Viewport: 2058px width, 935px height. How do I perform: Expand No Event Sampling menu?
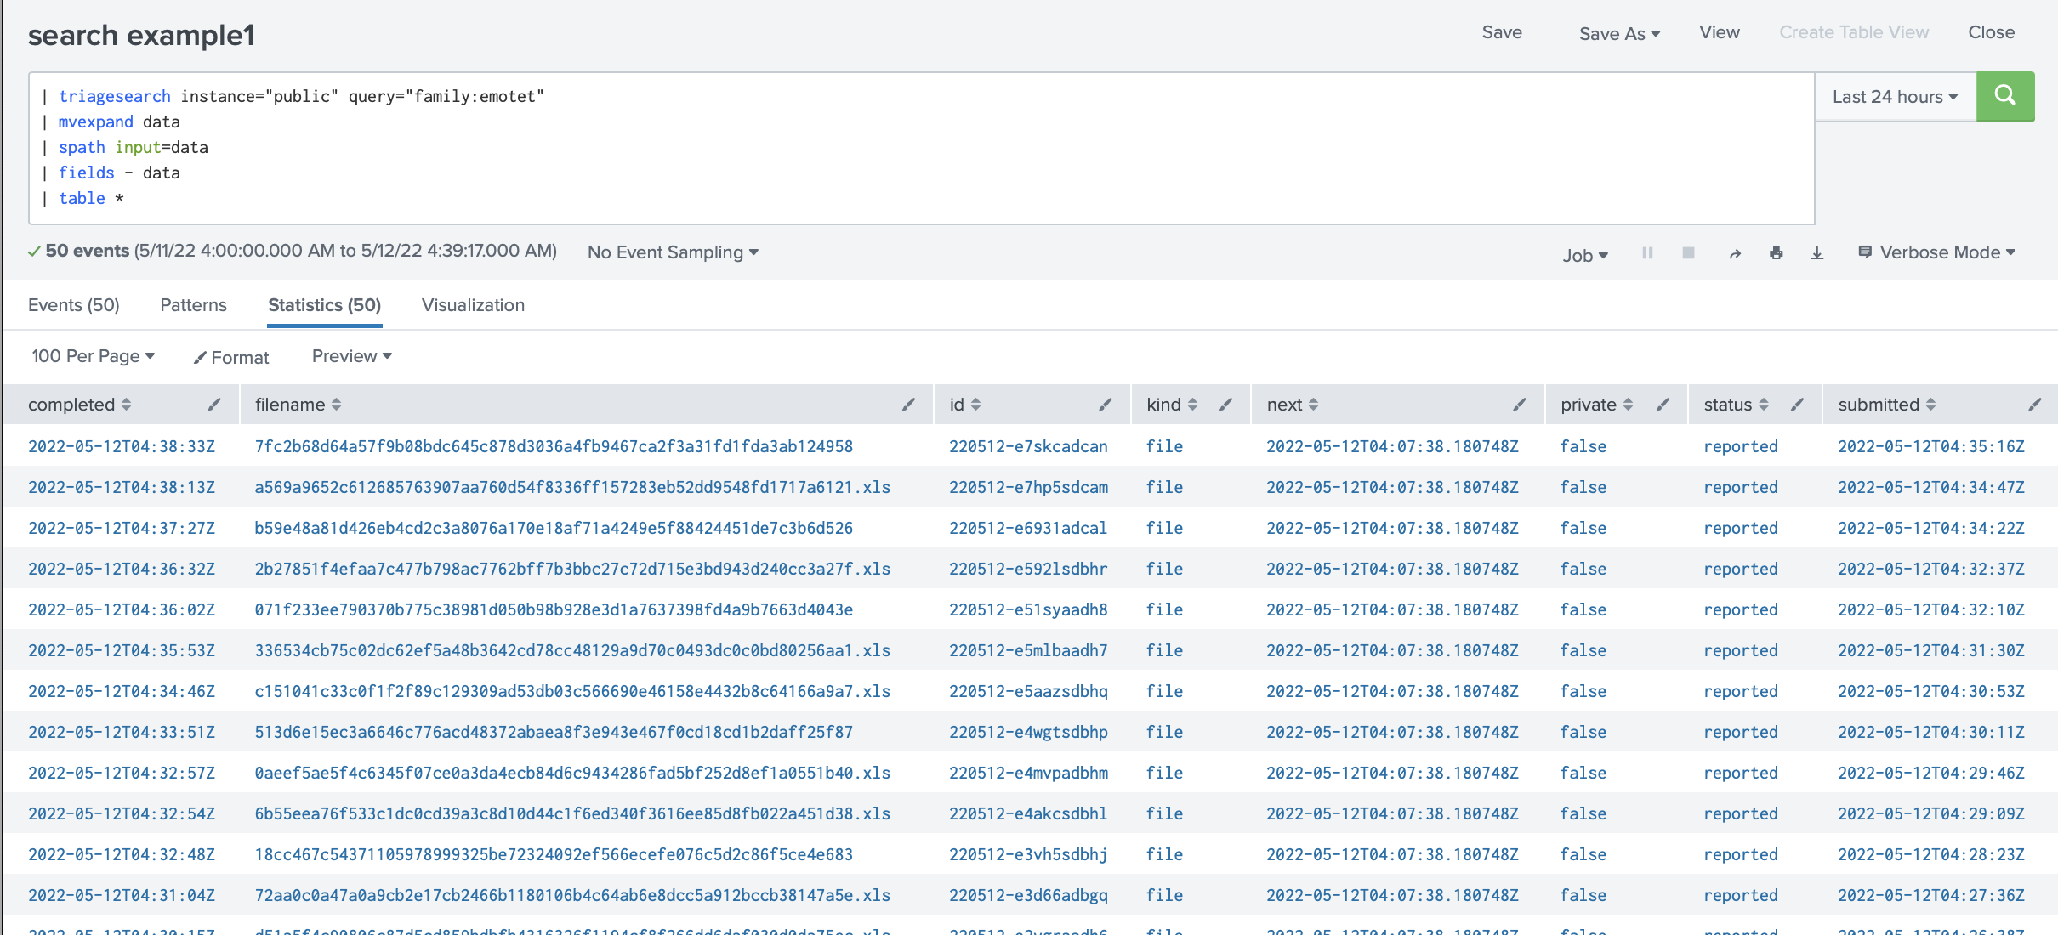pos(673,252)
